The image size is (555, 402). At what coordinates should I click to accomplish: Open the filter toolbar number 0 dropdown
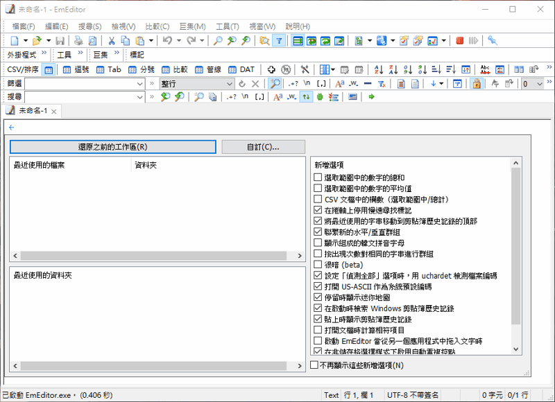tap(540, 84)
